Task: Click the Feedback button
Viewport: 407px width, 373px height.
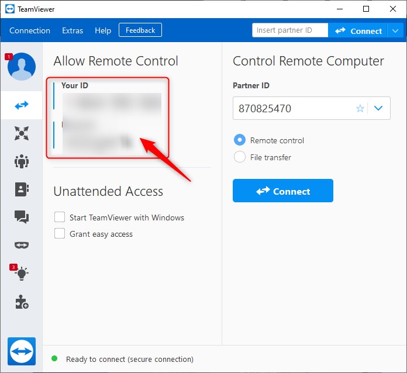Action: tap(140, 30)
